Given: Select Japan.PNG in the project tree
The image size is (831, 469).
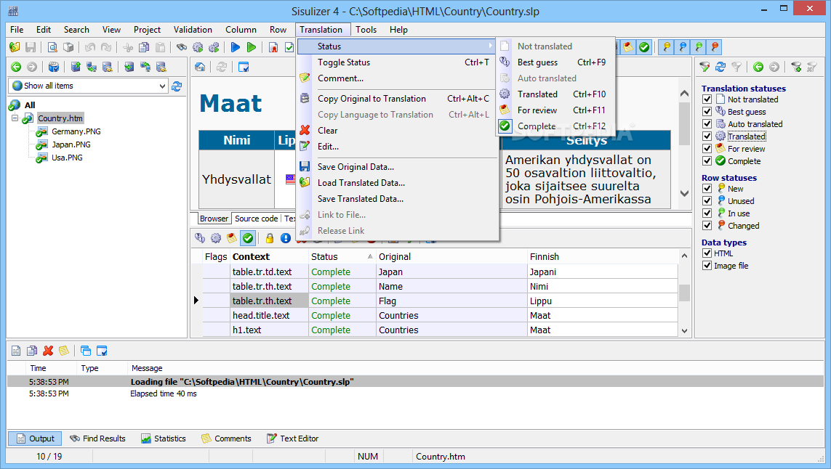Looking at the screenshot, I should tap(71, 144).
